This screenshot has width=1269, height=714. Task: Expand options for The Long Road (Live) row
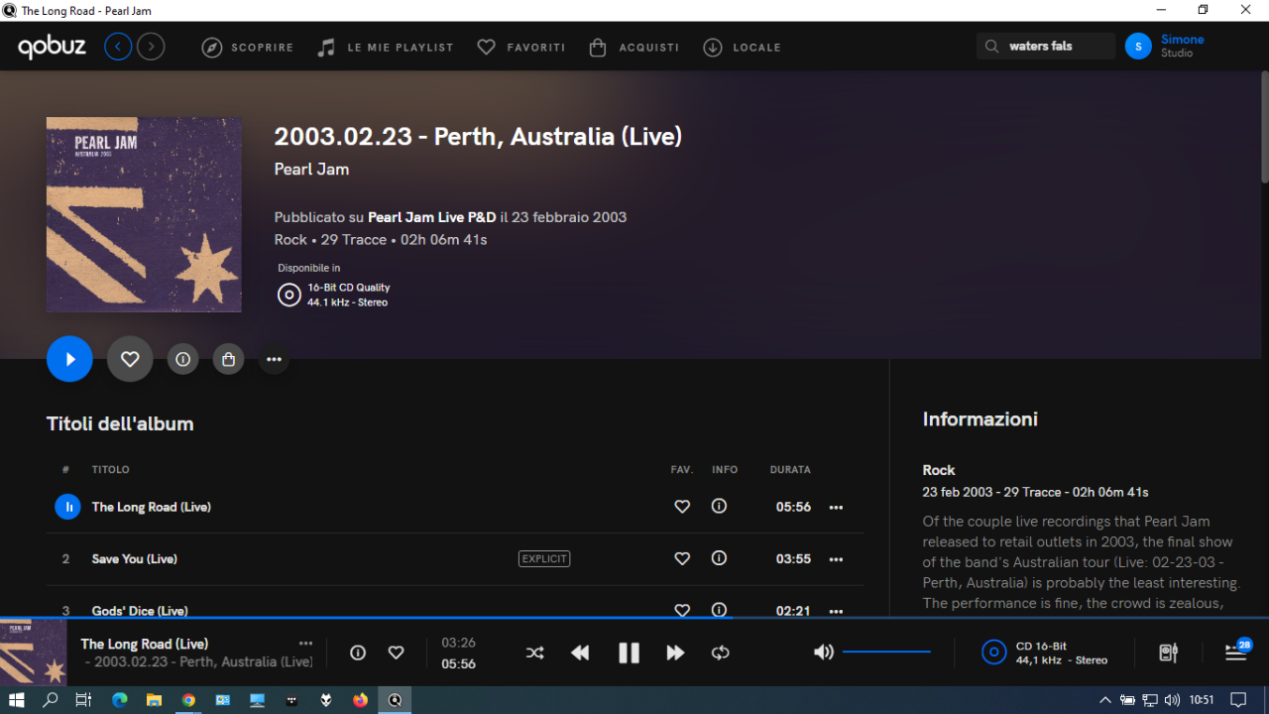pyautogui.click(x=836, y=507)
